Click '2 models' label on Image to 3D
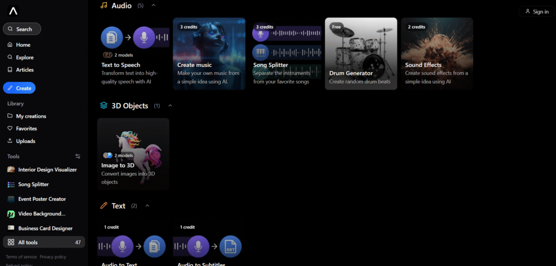This screenshot has width=556, height=266. (x=123, y=155)
